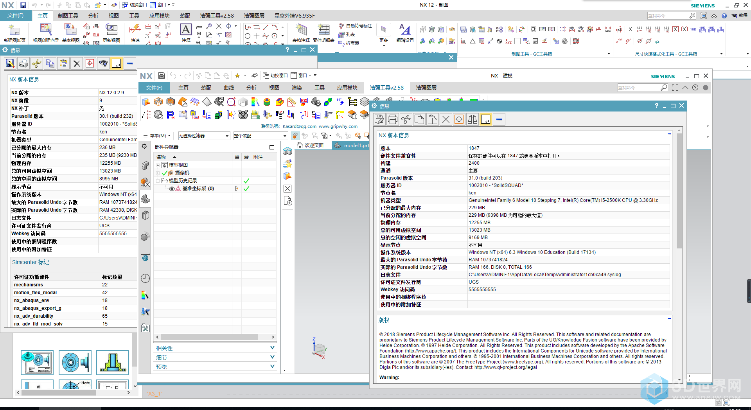
Task: Open the History clock tab in the resource bar
Action: [x=145, y=278]
